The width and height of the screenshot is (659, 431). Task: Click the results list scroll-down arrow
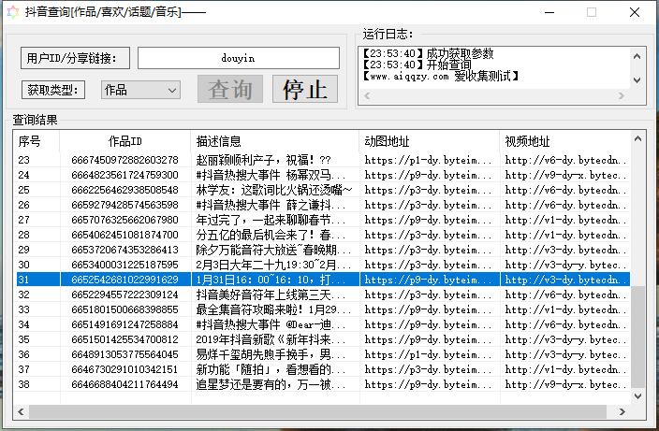tap(638, 396)
